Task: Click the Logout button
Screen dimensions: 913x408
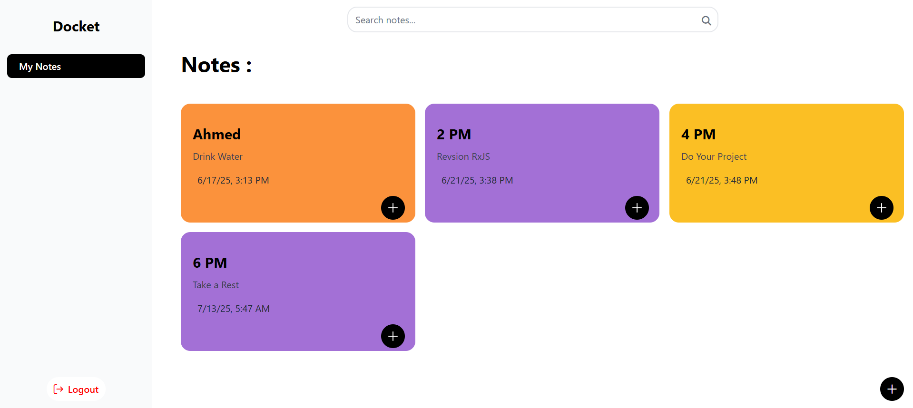Action: pos(76,389)
